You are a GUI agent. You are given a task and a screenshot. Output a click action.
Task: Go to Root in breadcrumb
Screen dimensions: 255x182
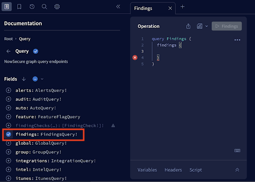tap(8, 39)
